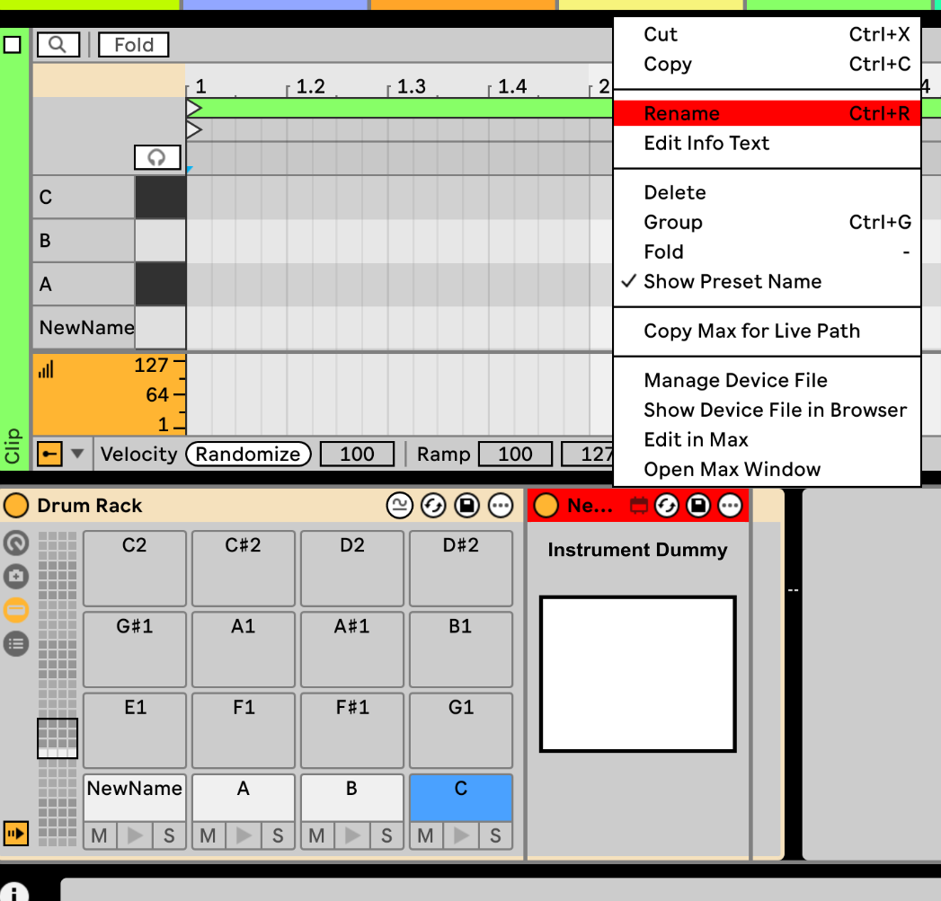
Task: Expand the Drum Rack auto-select/show devices toggle
Action: pyautogui.click(x=15, y=834)
